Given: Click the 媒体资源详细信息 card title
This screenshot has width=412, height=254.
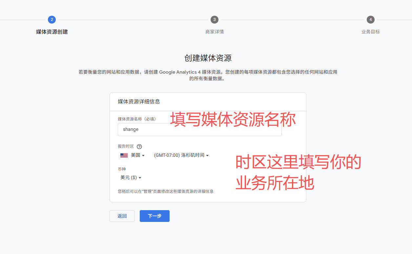Looking at the screenshot, I should coord(139,101).
